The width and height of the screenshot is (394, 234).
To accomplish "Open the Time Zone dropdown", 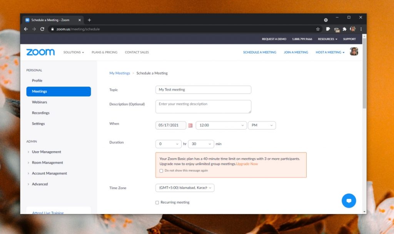I will click(x=185, y=188).
